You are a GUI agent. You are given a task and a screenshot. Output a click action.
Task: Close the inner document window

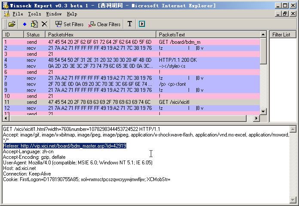coord(293,14)
